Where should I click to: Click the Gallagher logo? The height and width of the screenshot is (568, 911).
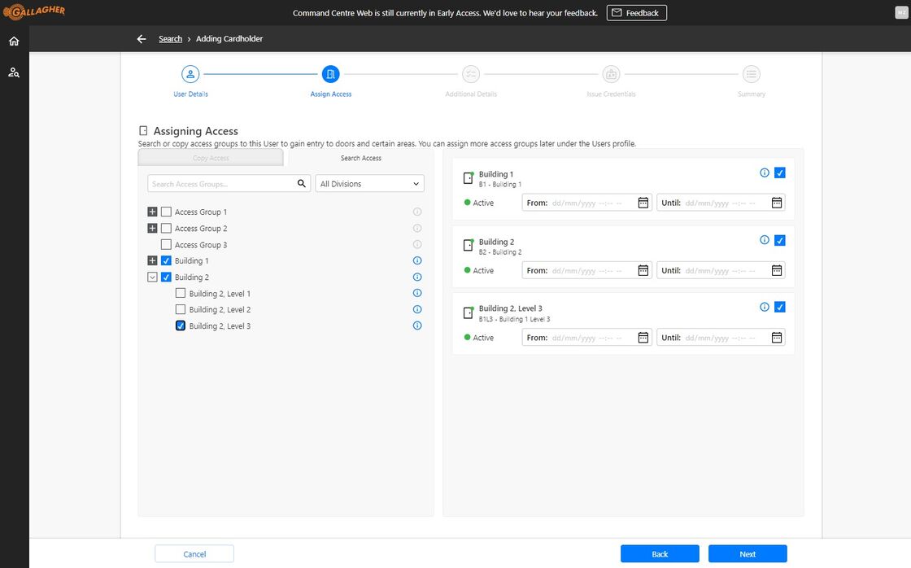tap(35, 11)
